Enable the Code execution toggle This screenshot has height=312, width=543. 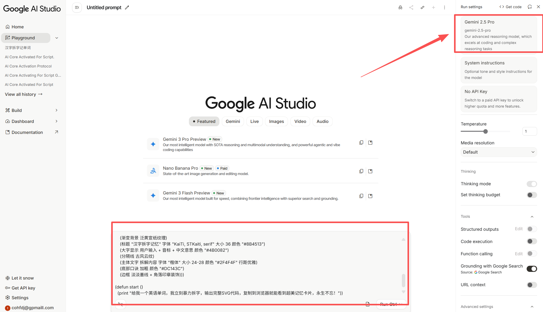point(531,241)
